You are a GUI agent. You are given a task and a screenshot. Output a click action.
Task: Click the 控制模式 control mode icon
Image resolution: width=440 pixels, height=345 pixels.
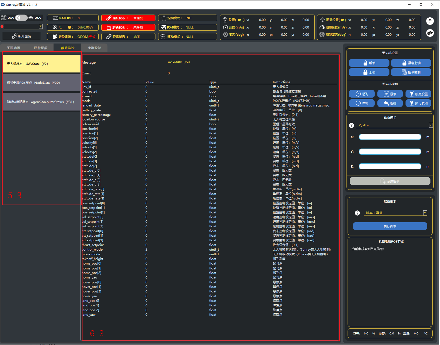pos(164,18)
